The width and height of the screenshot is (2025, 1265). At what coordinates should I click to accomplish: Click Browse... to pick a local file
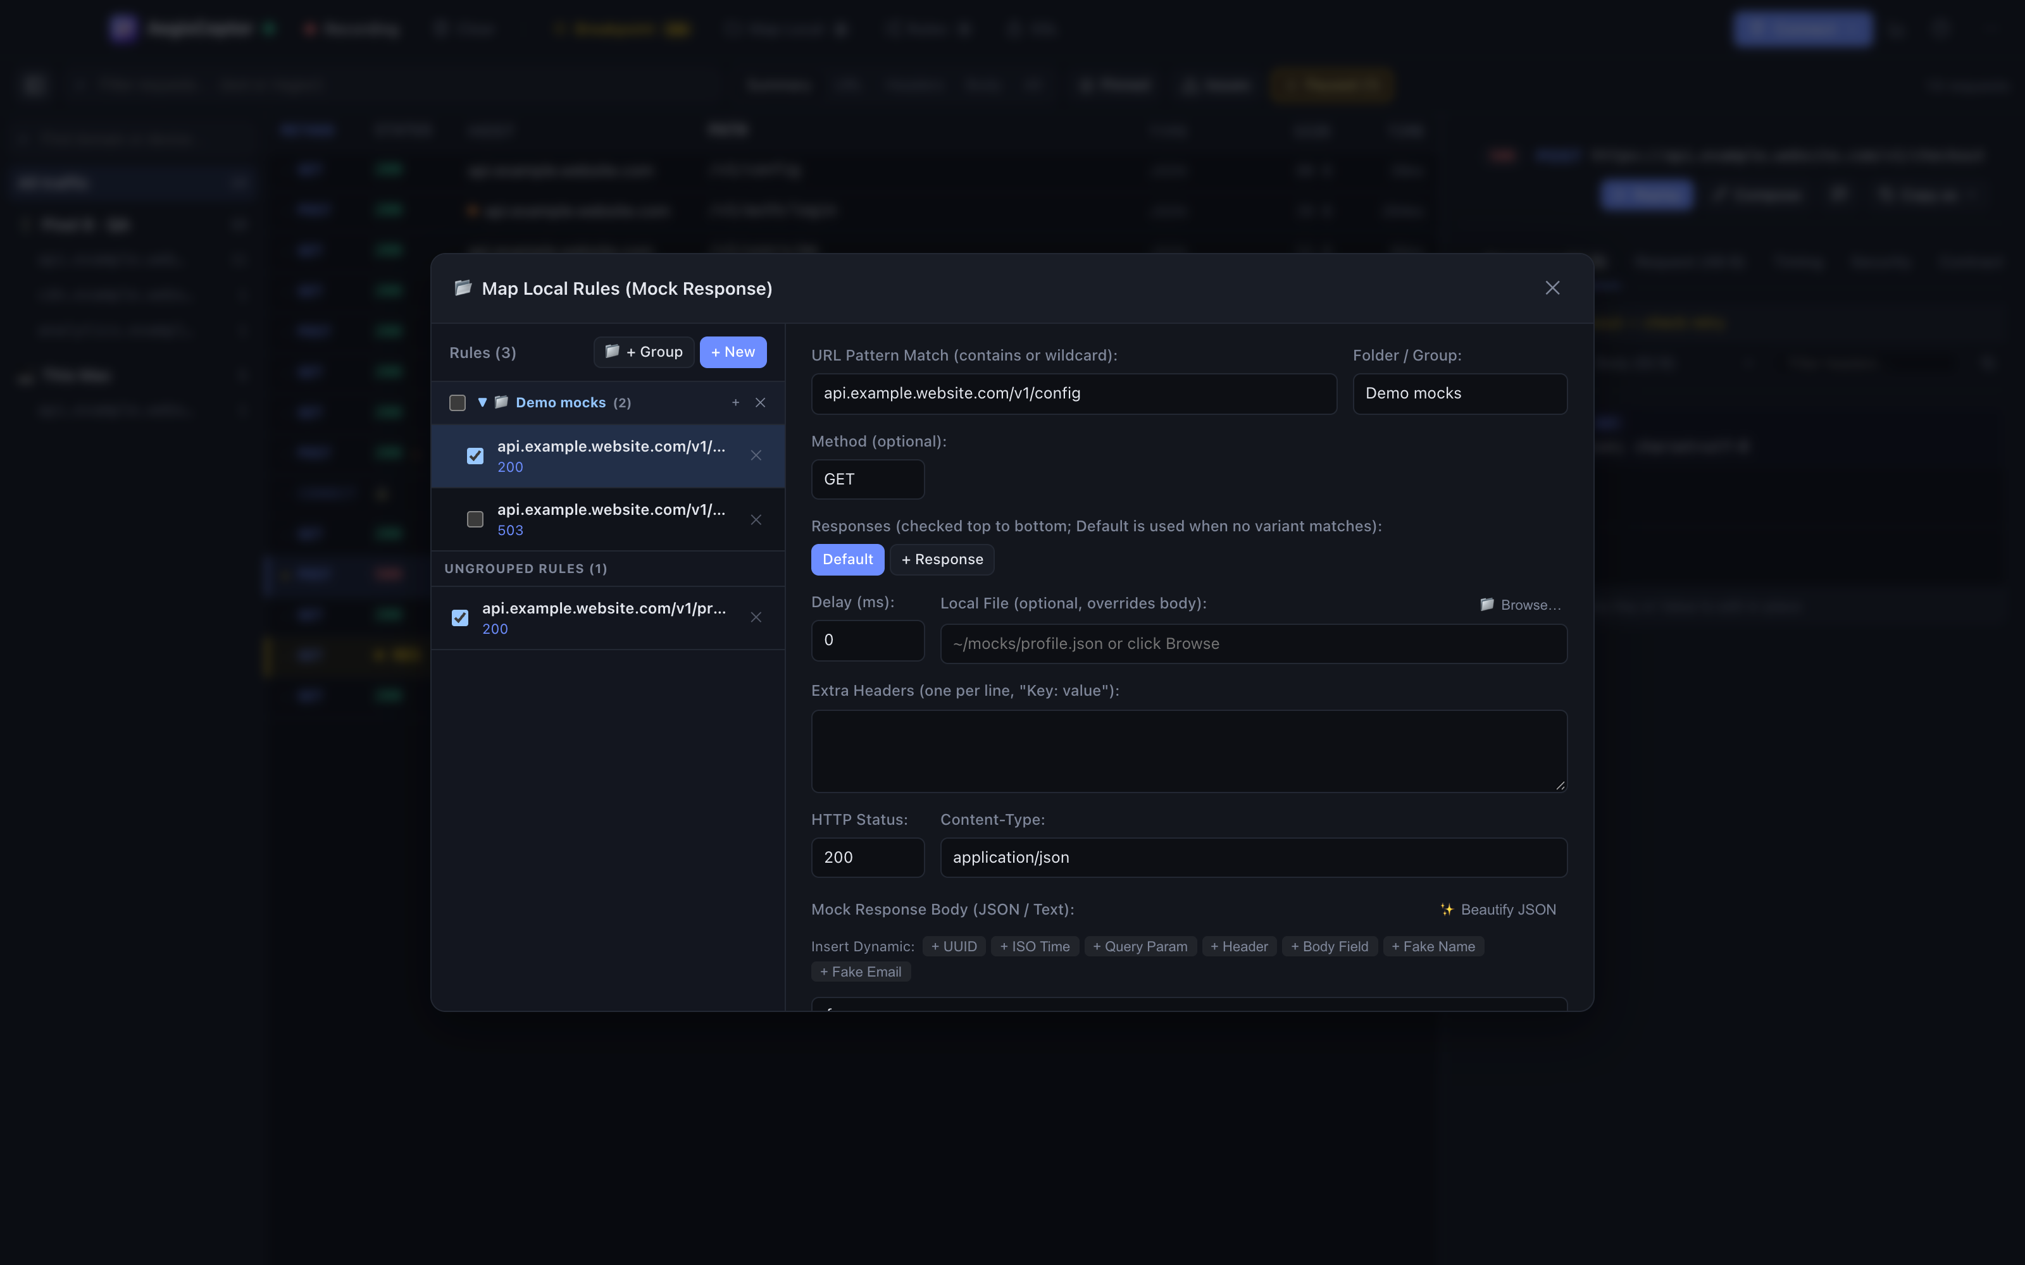[x=1519, y=605]
